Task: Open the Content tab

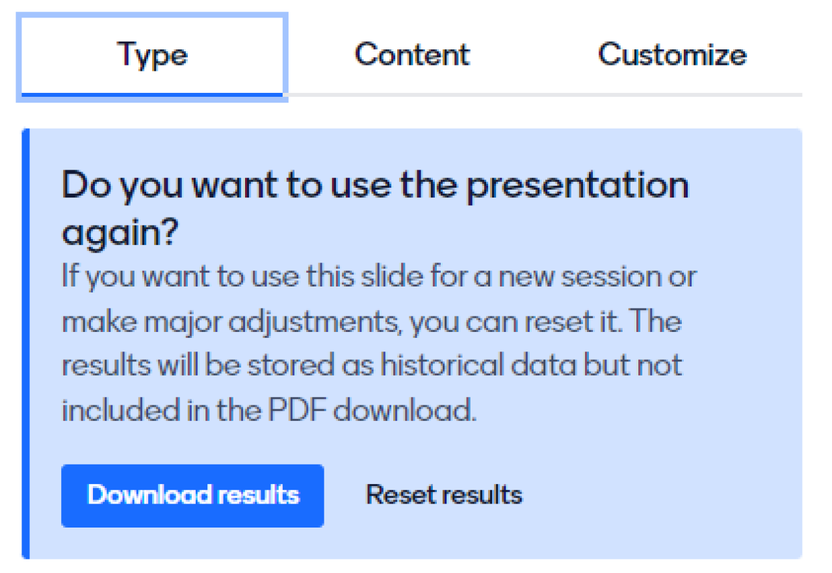Action: coord(412,55)
